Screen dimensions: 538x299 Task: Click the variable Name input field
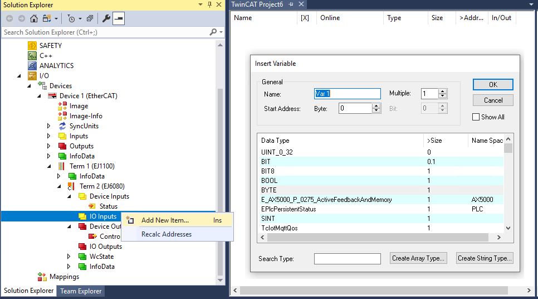tap(347, 94)
